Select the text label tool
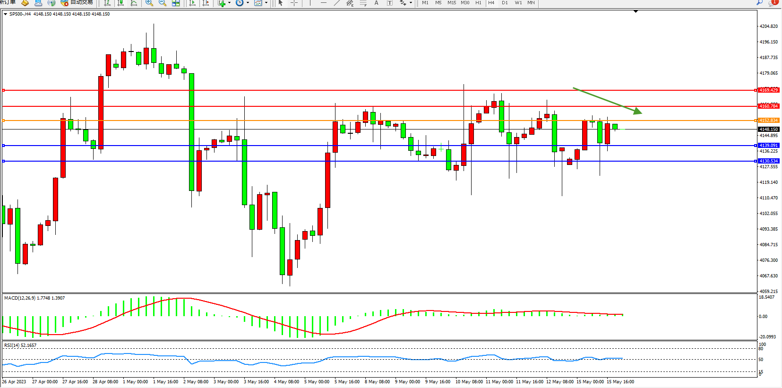The width and height of the screenshot is (782, 388). point(377,3)
